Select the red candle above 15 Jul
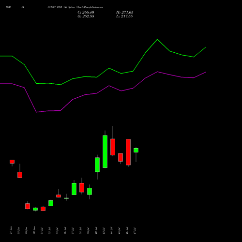Screen dimensions: 242x242 [x=121, y=157]
